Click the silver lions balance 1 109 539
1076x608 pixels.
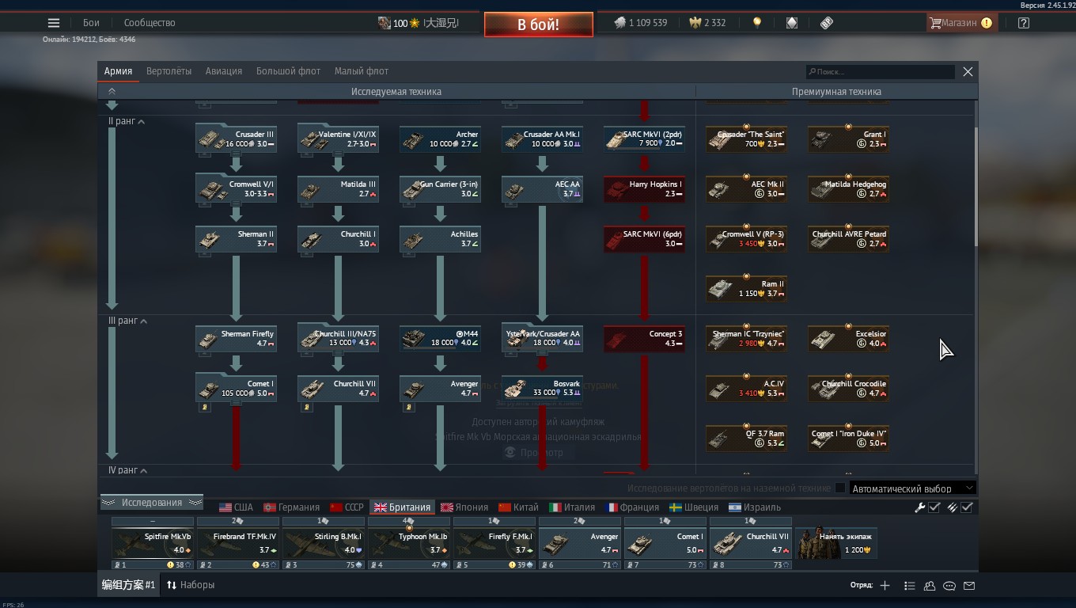pos(640,23)
